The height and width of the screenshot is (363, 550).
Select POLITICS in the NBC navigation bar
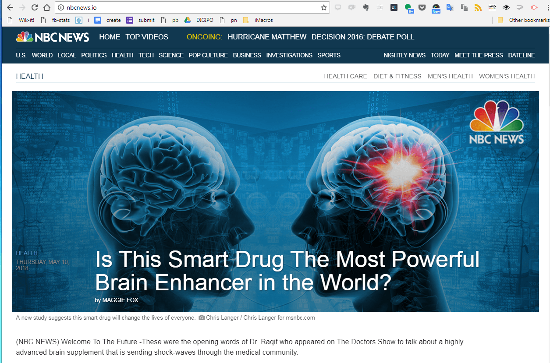(x=94, y=55)
